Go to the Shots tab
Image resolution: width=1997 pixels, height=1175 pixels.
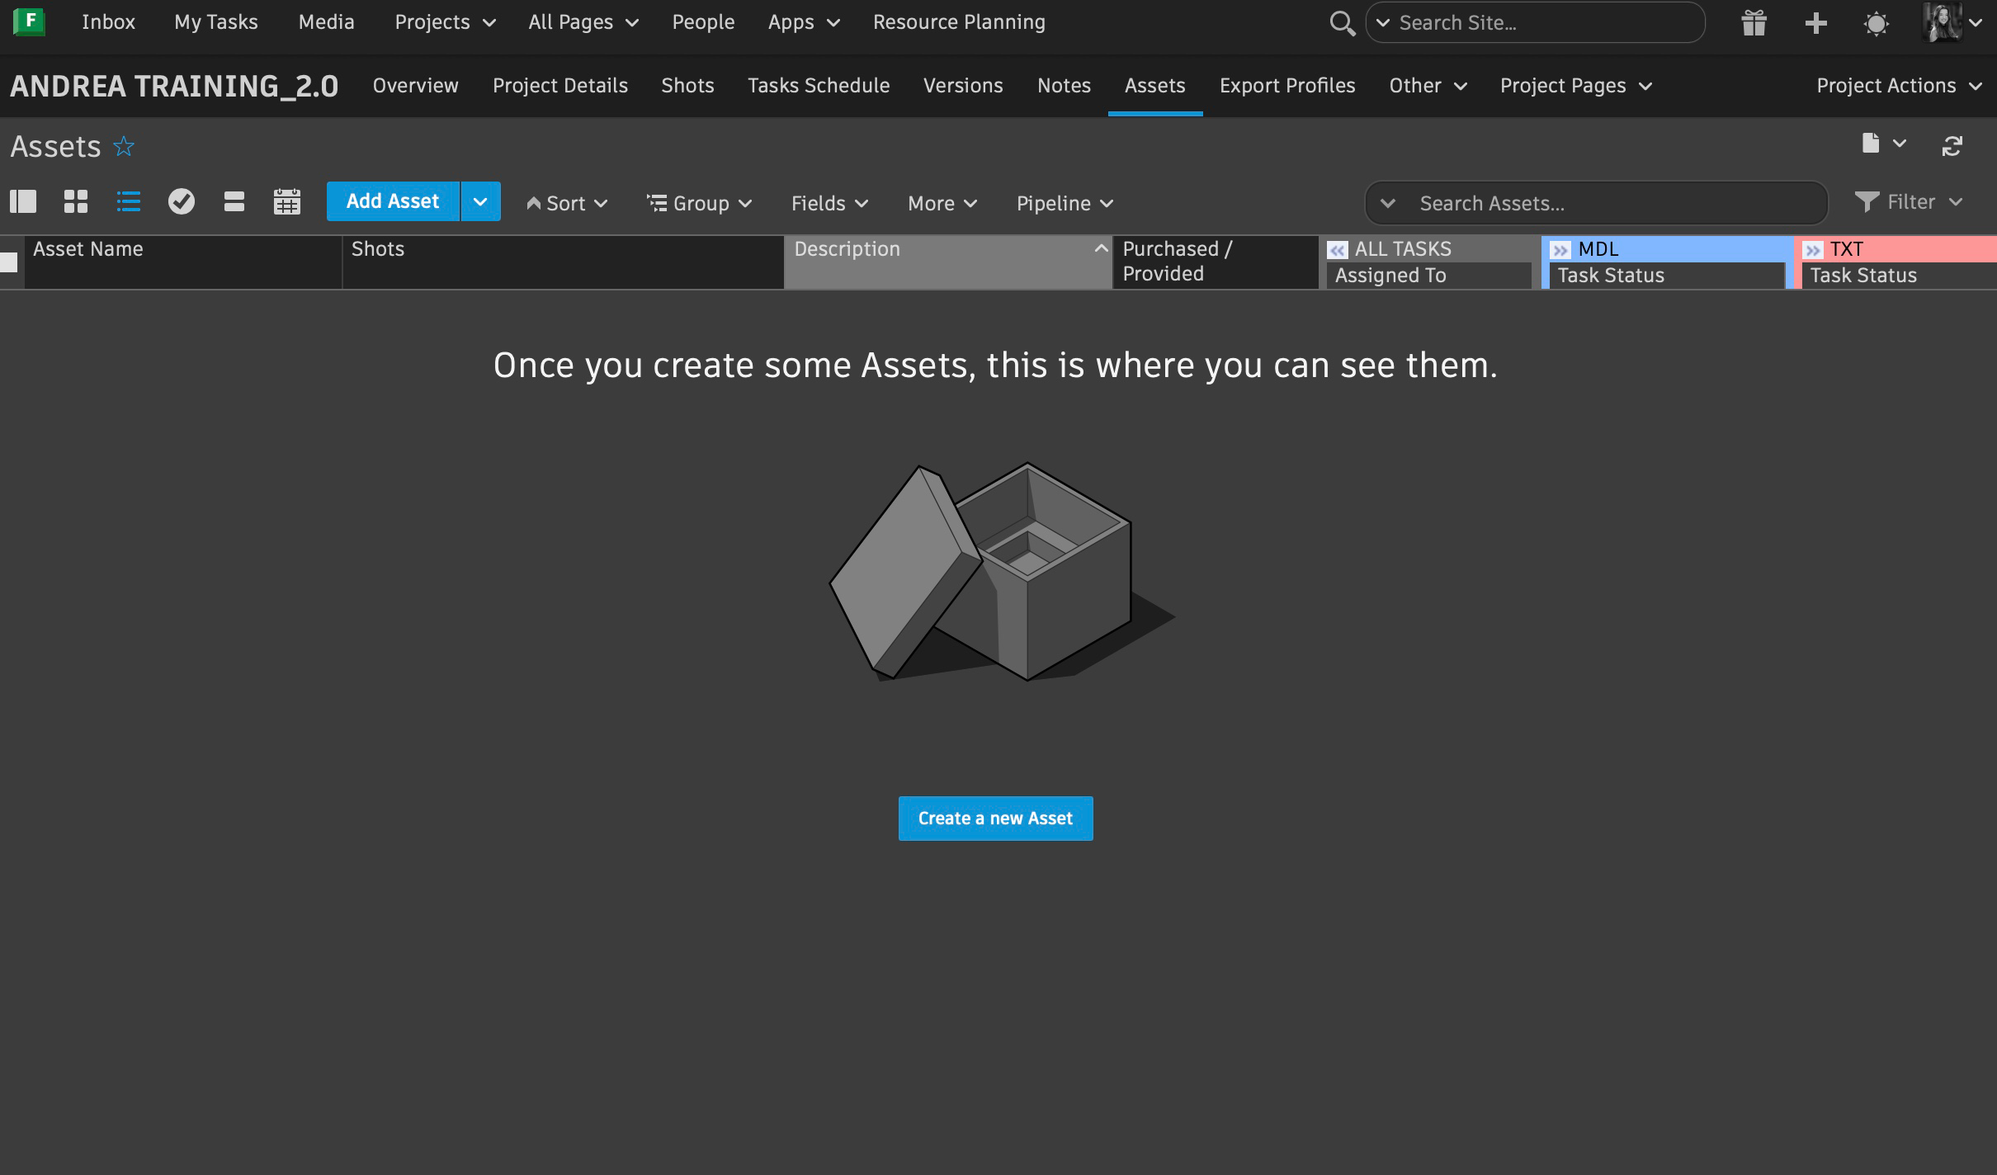pos(687,86)
